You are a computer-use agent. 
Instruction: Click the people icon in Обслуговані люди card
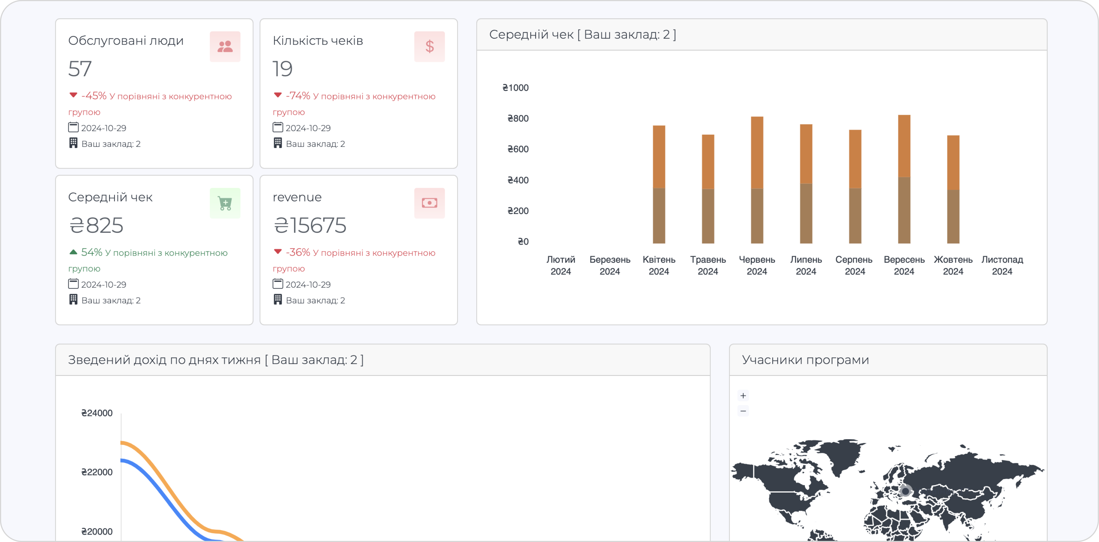(x=225, y=46)
